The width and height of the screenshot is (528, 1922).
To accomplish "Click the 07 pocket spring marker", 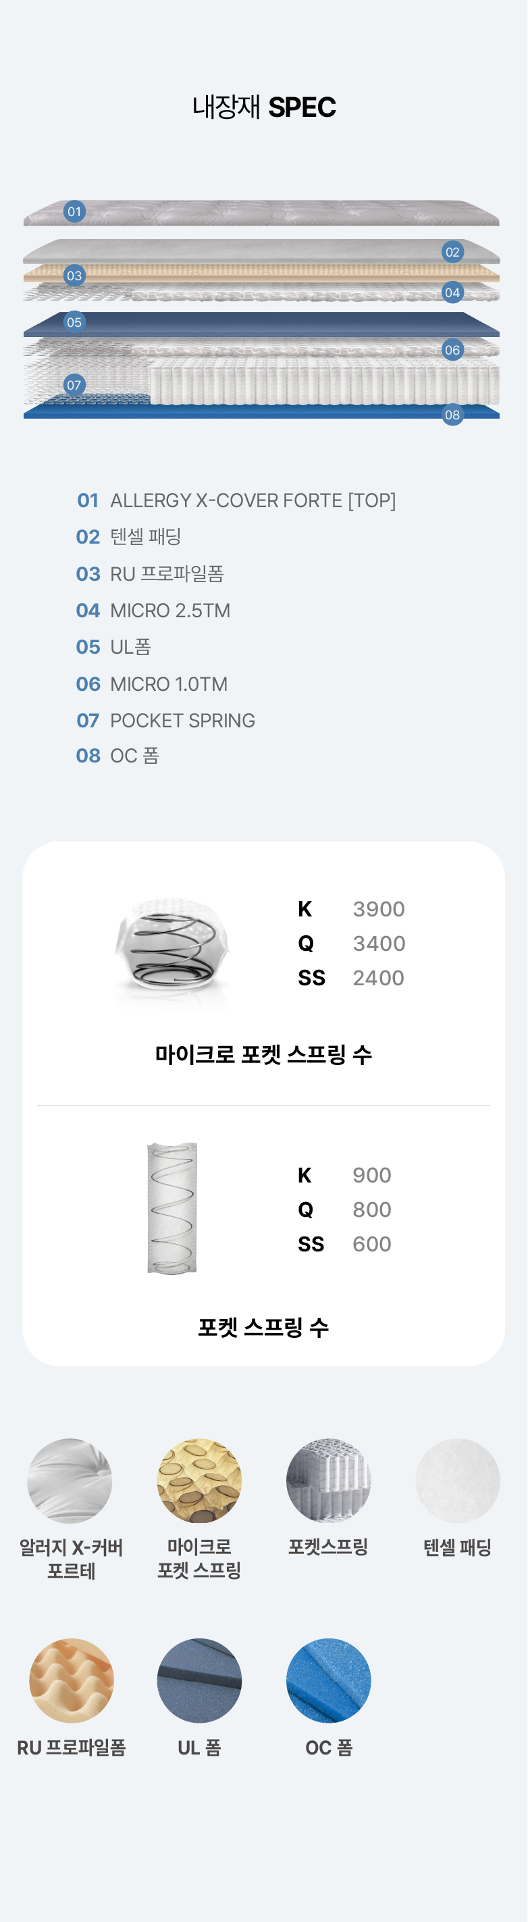I will pyautogui.click(x=74, y=385).
